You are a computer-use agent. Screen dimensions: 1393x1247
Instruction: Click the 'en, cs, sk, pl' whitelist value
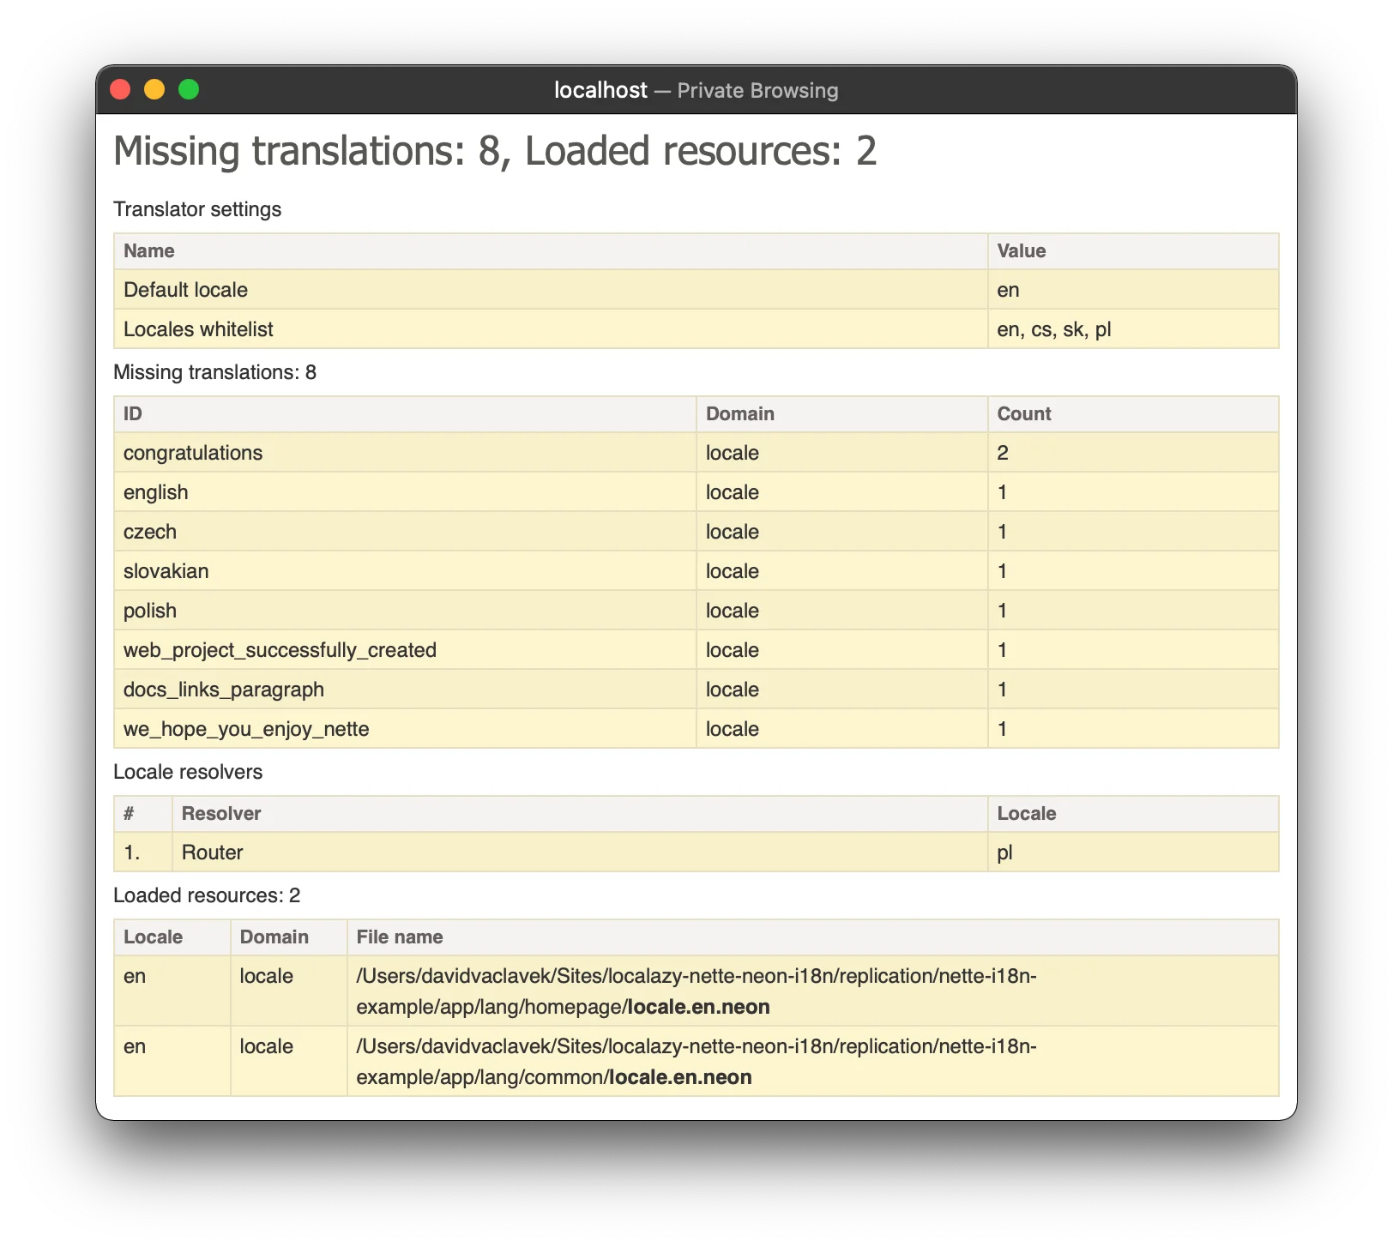[1053, 329]
